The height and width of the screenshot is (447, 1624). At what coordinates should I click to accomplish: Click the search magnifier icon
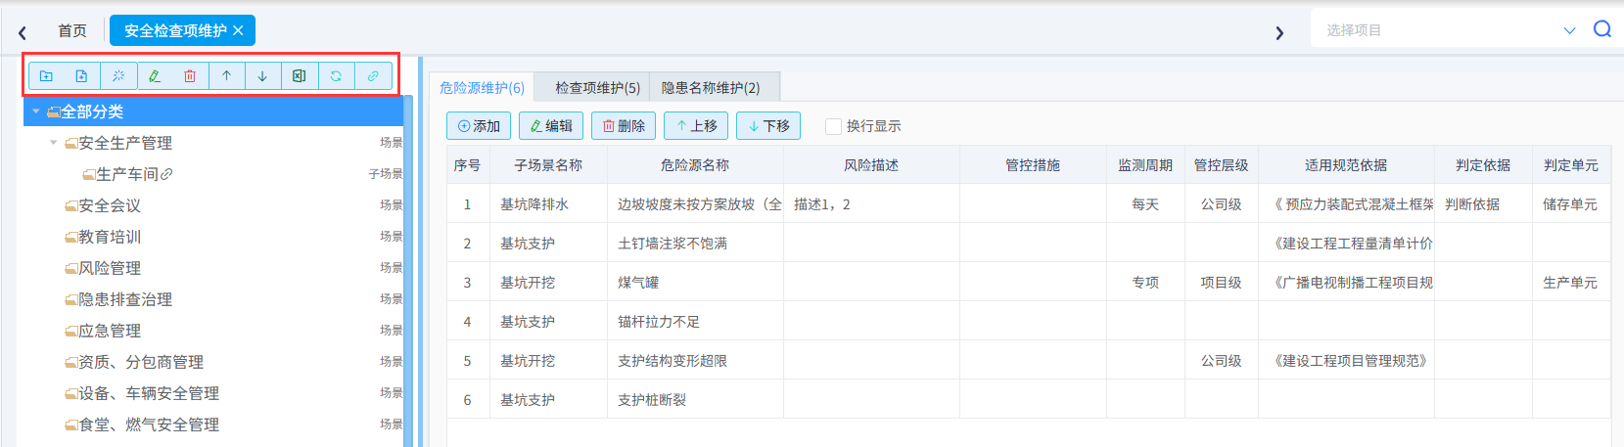tap(1602, 29)
